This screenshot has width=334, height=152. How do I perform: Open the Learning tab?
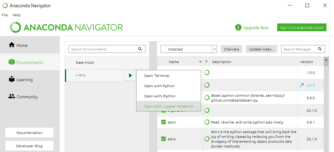tap(30, 79)
